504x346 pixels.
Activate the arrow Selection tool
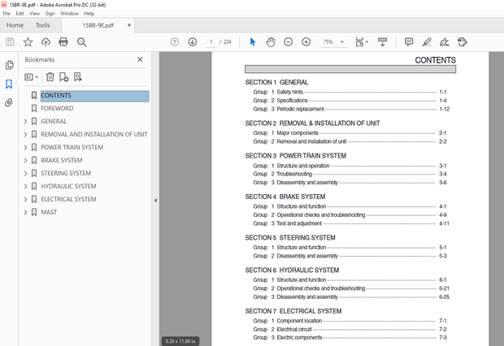252,41
